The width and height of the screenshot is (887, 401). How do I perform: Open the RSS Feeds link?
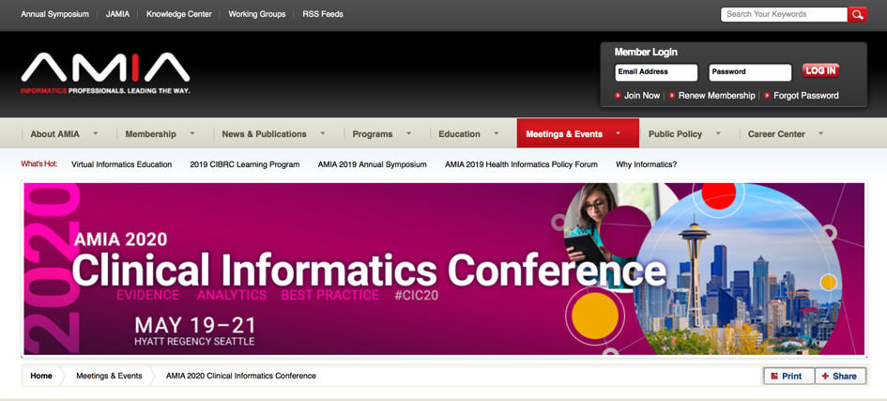coord(323,14)
